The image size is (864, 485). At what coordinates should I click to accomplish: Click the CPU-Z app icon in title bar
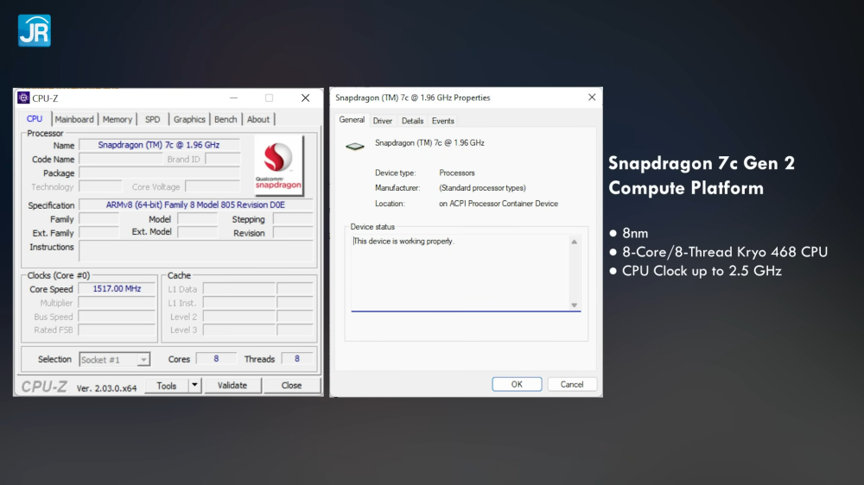tap(23, 98)
